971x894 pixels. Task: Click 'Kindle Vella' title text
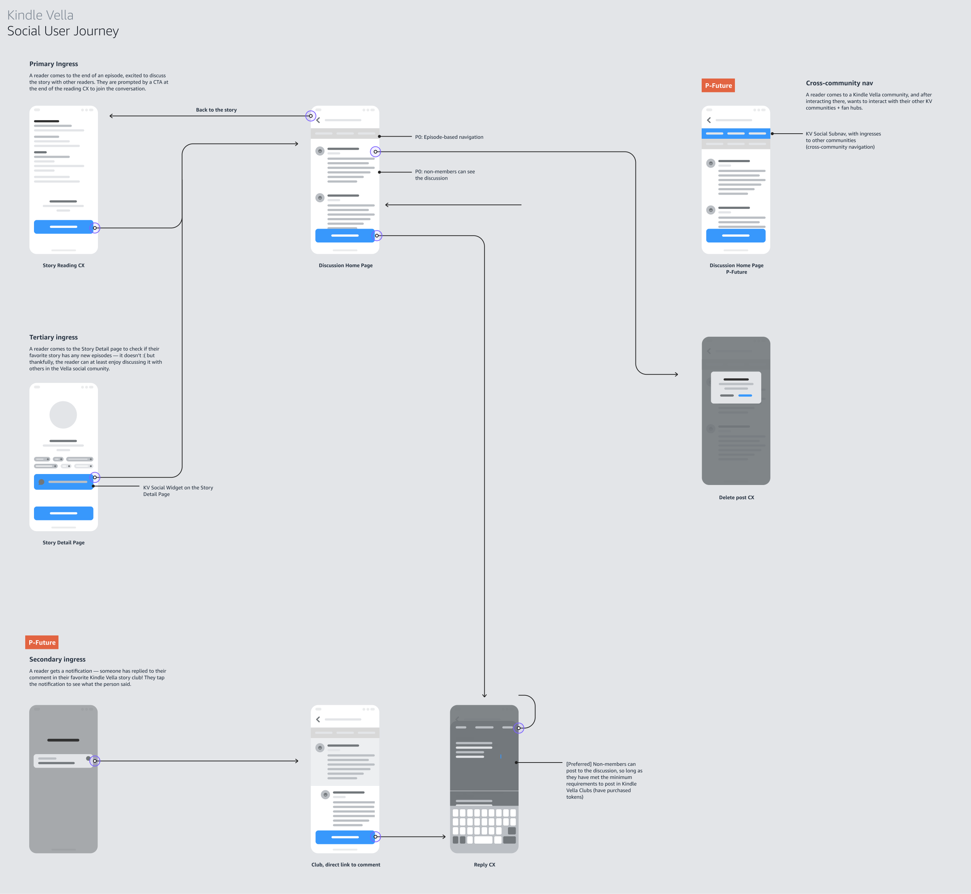(40, 15)
